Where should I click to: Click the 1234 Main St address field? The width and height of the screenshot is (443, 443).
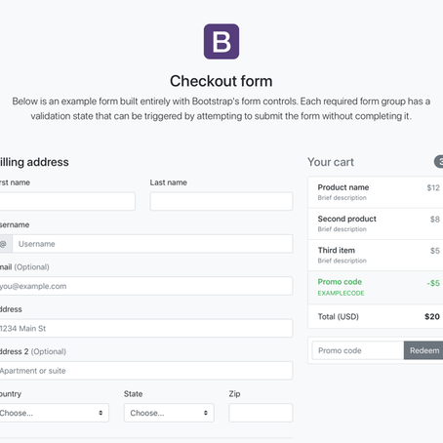tap(146, 328)
